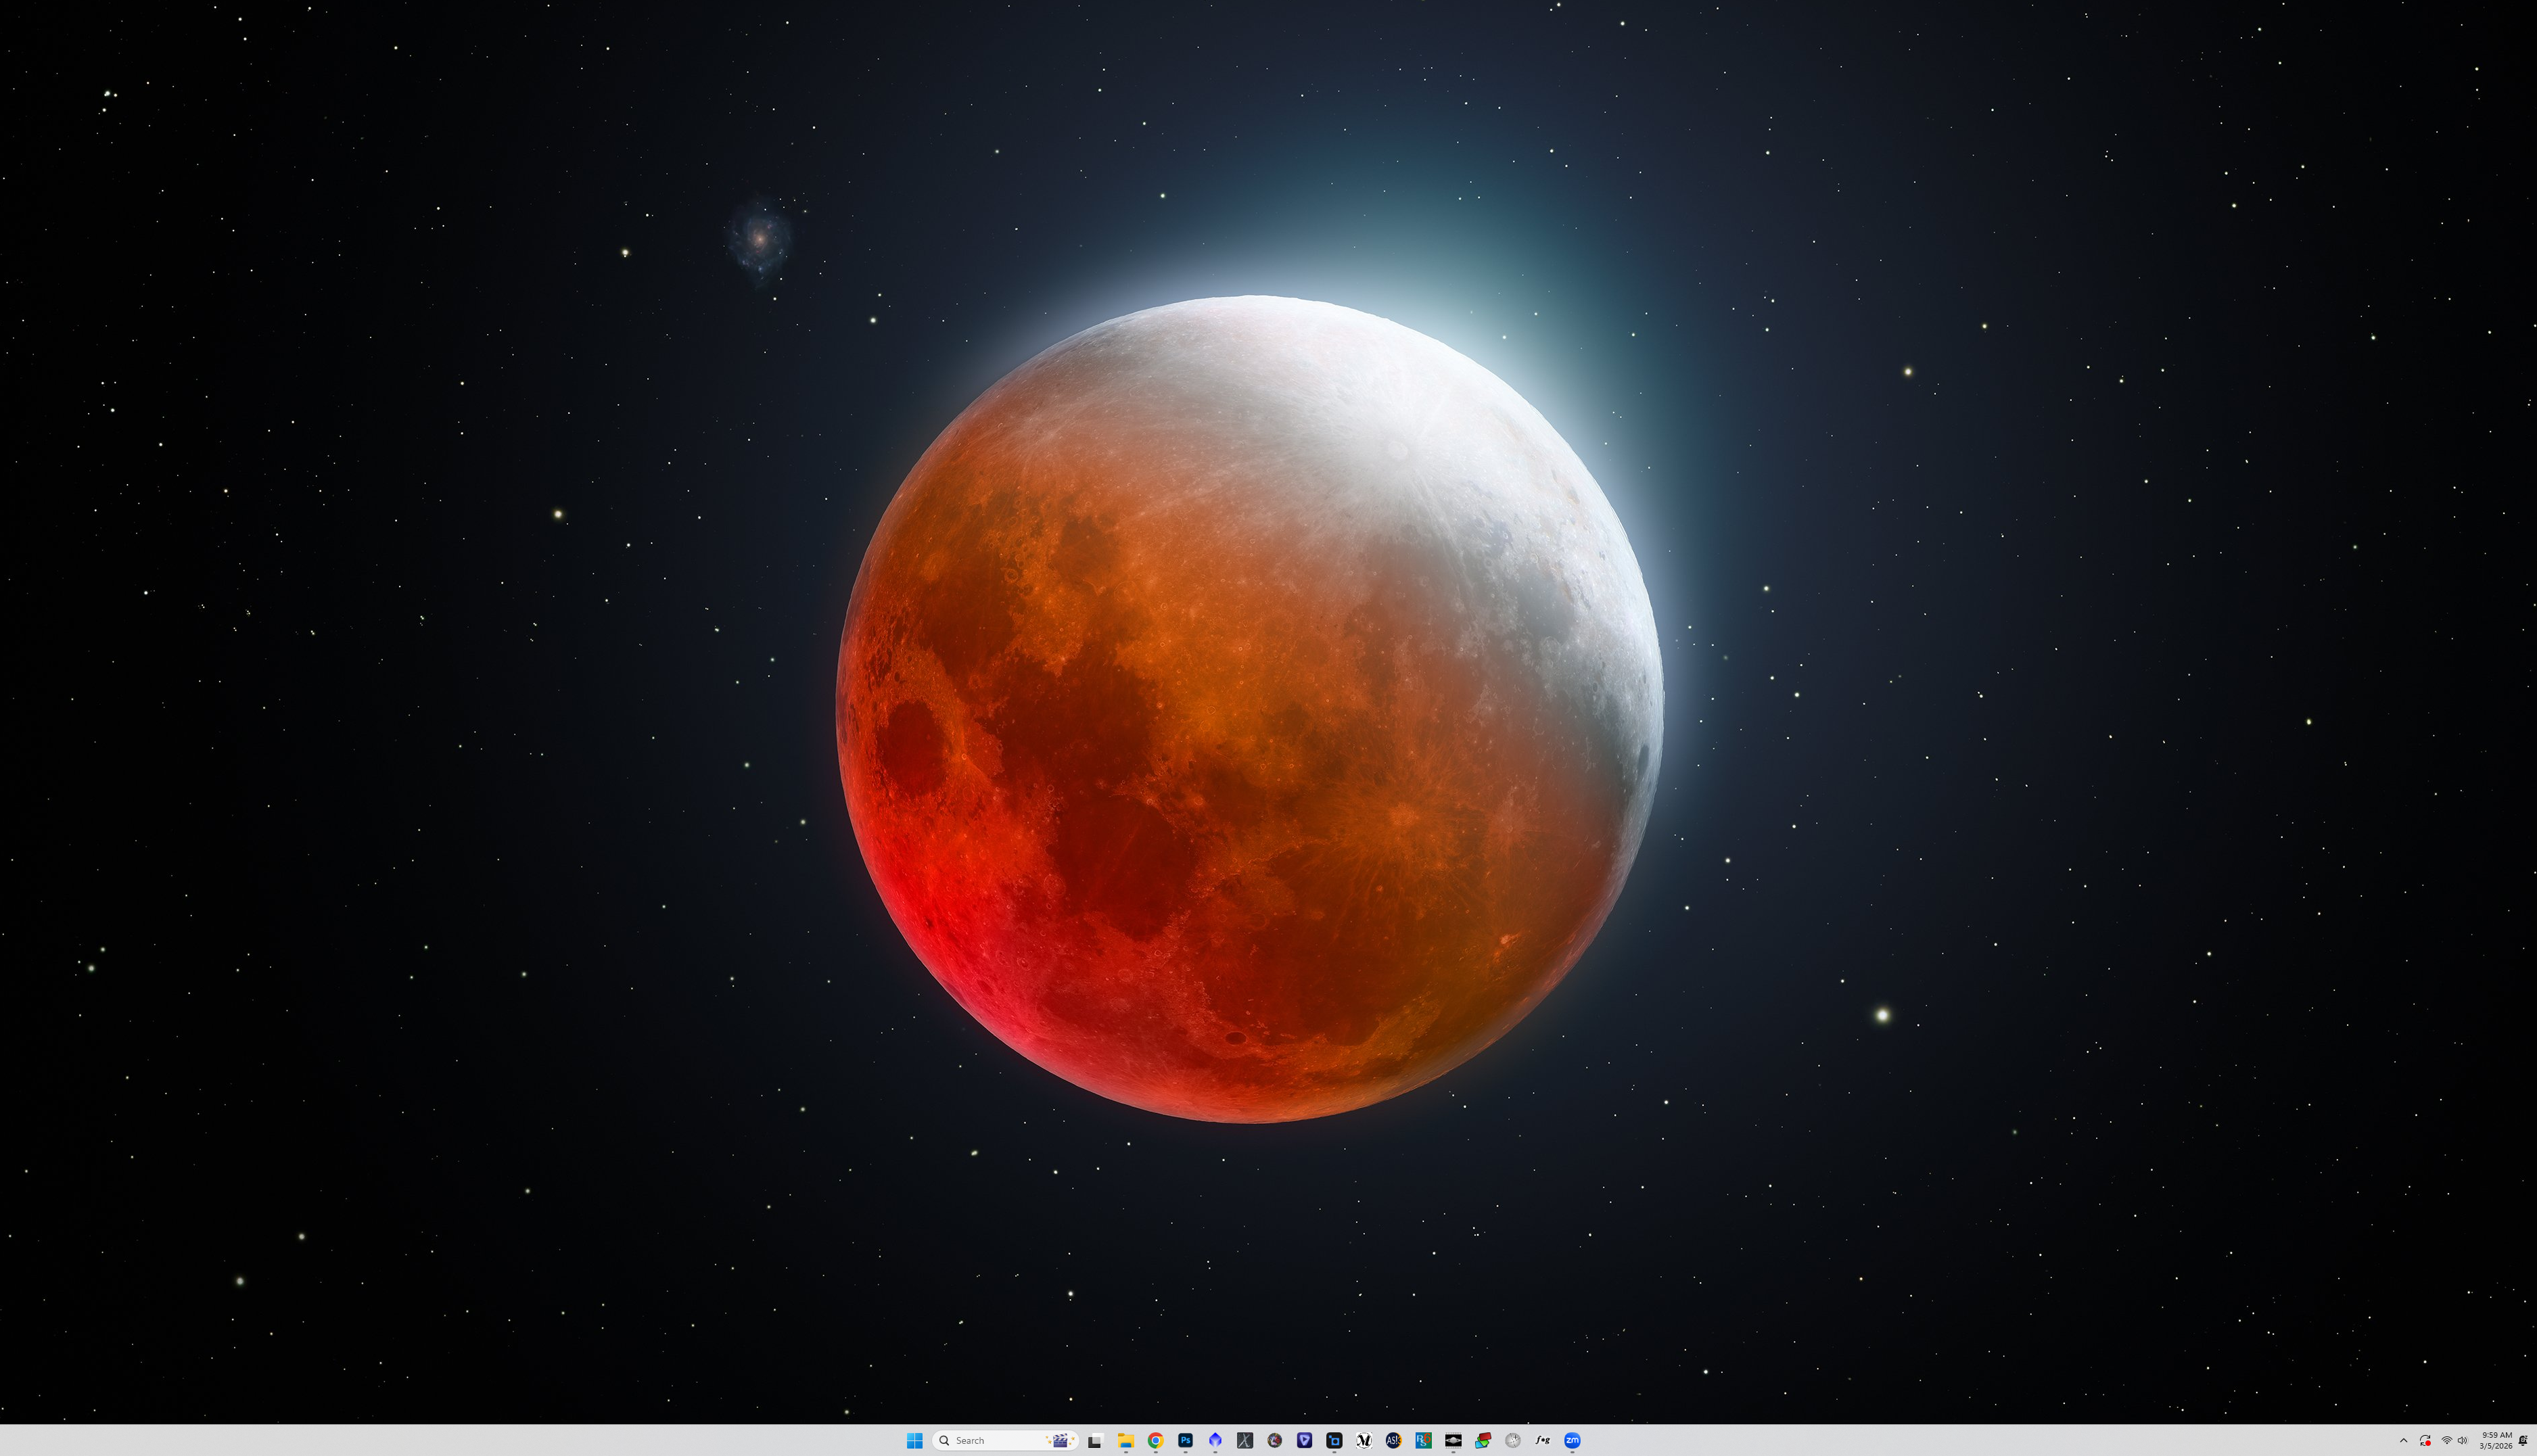Open the blue cube app icon
Screen dimensions: 2537x1456
click(1215, 1440)
